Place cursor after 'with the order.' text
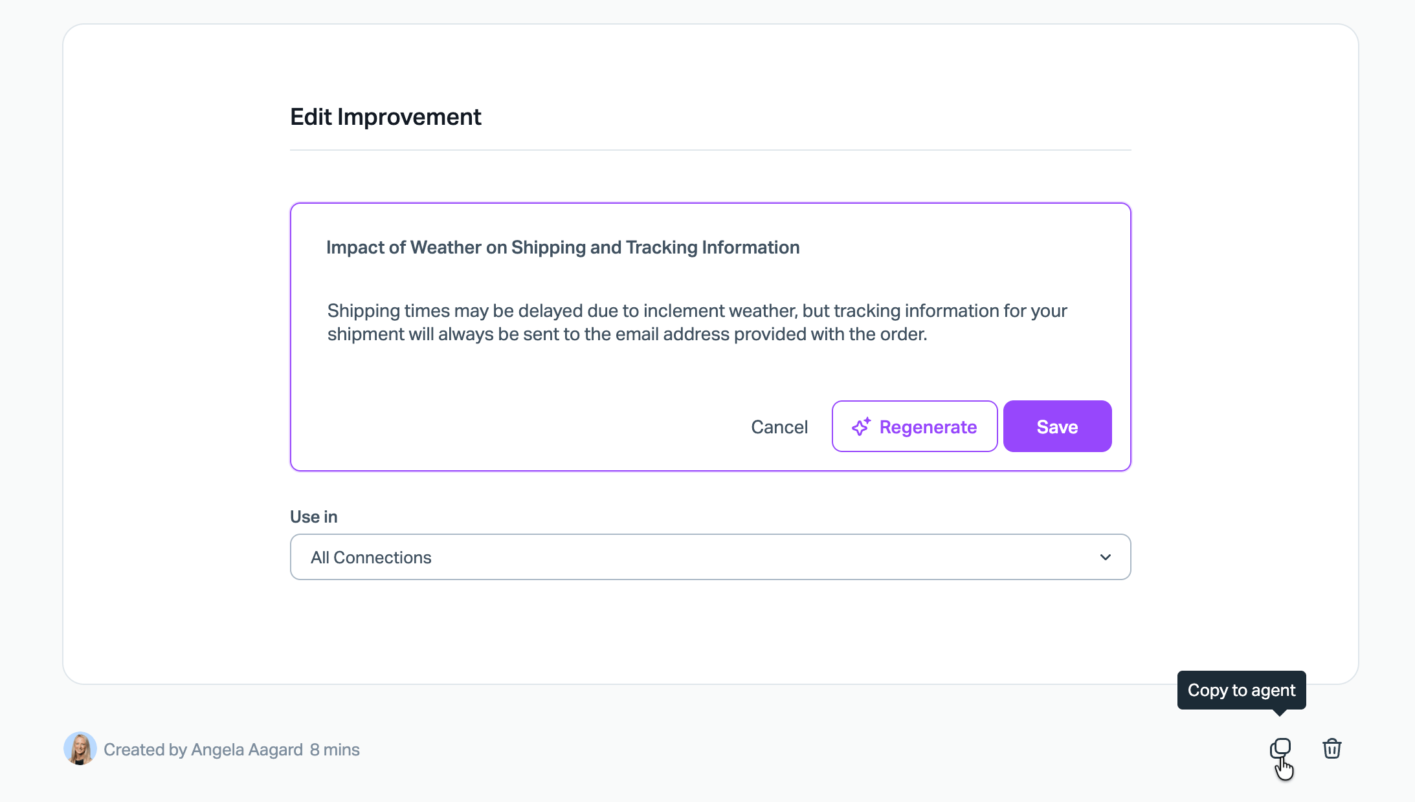 (x=928, y=334)
